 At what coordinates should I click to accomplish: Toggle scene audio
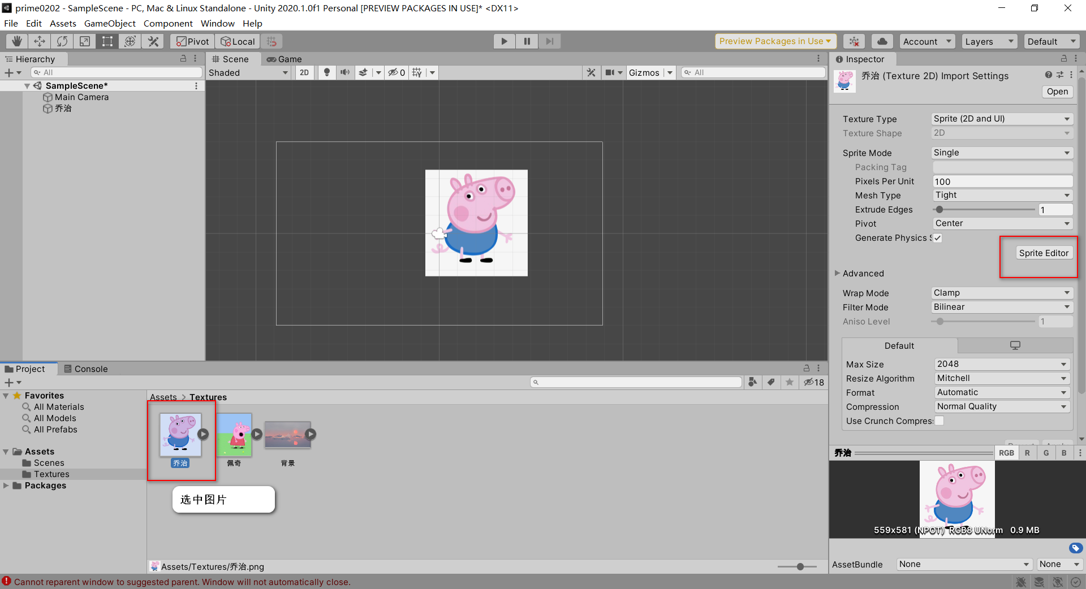point(344,72)
